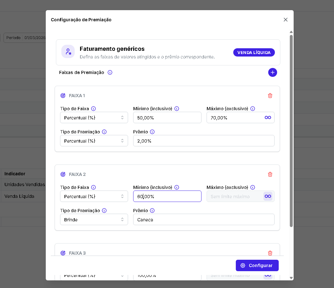Edit Faixa 1 minimum field 50,00%
The image size is (334, 288).
tap(167, 117)
